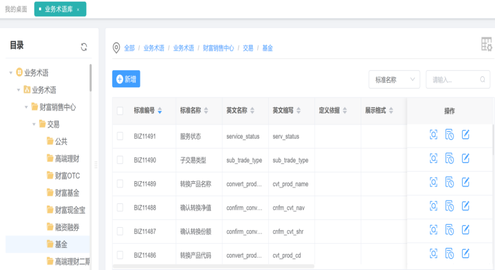This screenshot has width=495, height=270.
Task: Toggle the select-all checkbox in table header
Action: click(x=120, y=111)
